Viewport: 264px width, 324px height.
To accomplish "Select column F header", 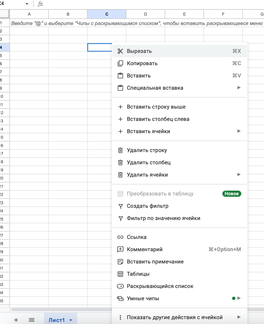I will pyautogui.click(x=223, y=14).
